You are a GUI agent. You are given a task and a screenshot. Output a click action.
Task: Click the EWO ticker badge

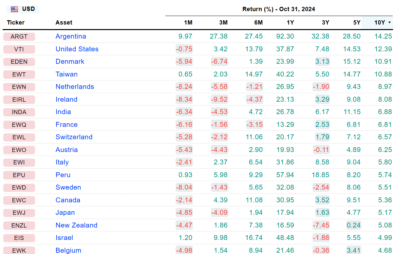click(x=19, y=150)
